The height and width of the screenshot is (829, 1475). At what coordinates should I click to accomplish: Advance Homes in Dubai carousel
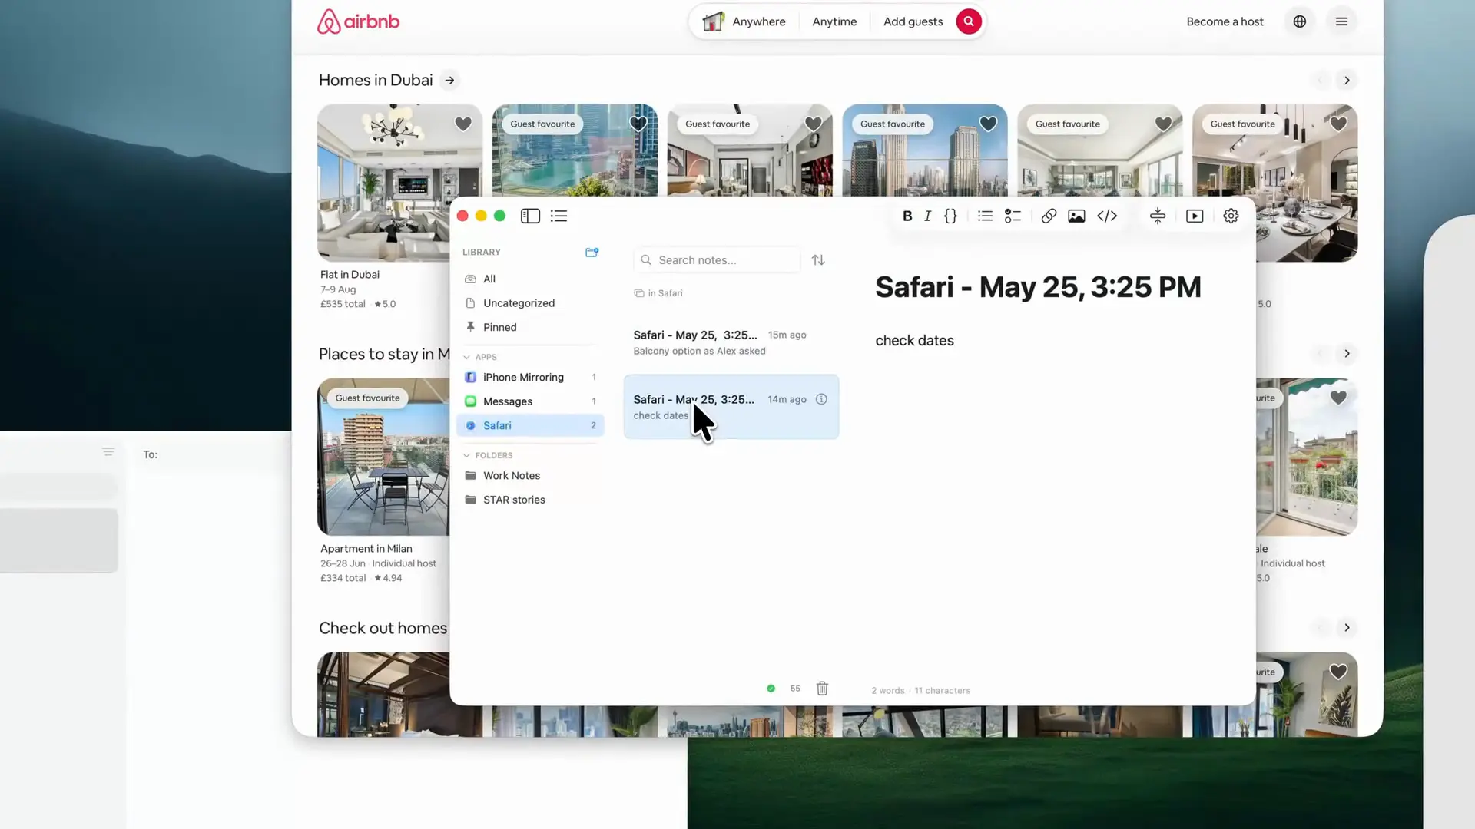coord(1347,81)
